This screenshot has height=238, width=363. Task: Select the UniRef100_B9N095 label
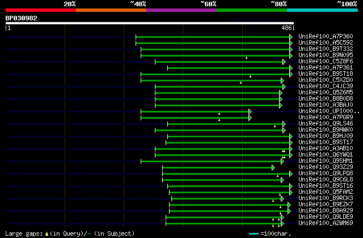(326, 55)
